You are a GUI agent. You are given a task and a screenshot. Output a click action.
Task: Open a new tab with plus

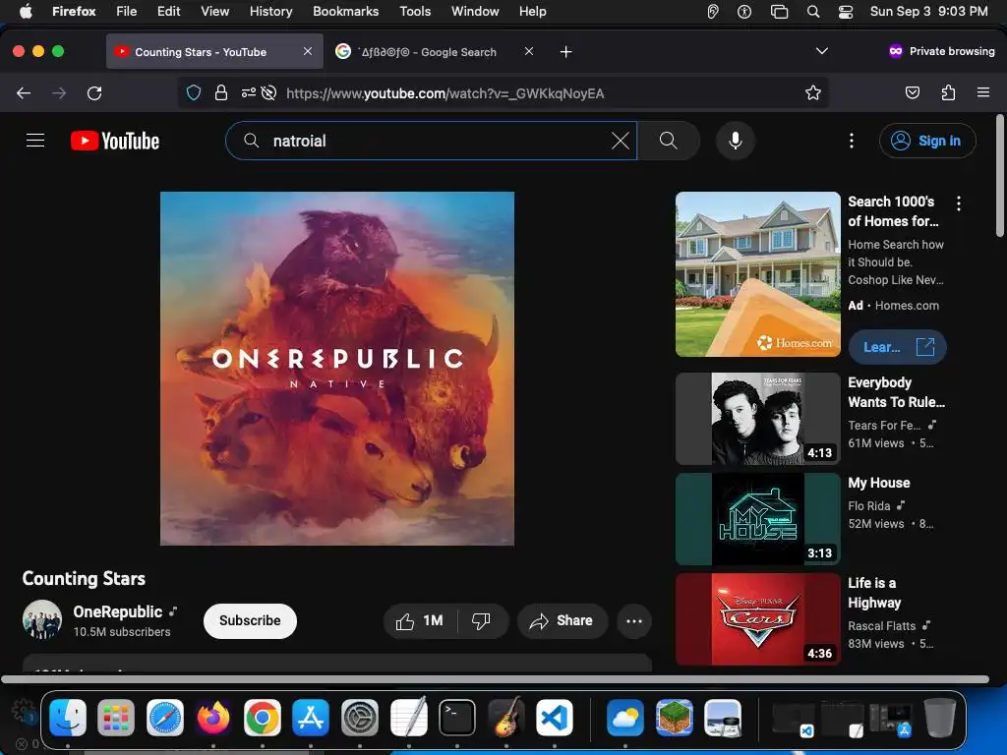tap(565, 52)
